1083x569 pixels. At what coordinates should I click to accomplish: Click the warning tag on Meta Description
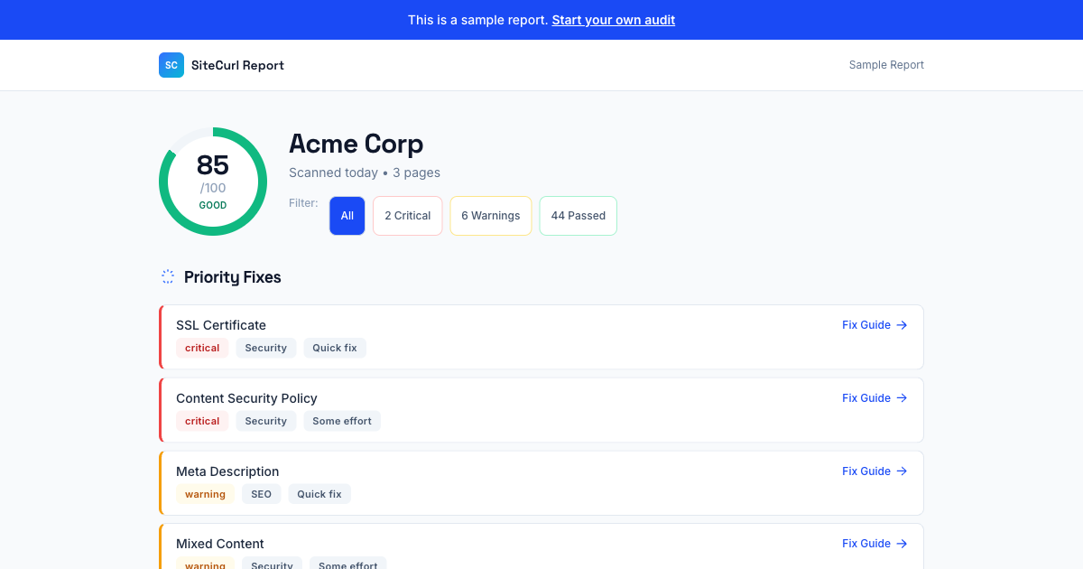[205, 494]
